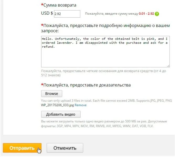Click the red asterisk beside Сумма возврата
This screenshot has width=175, height=157.
pos(42,5)
